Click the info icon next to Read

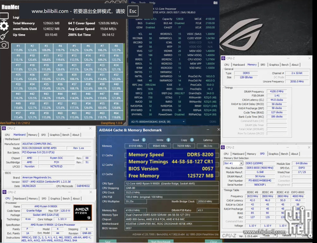(x=144, y=140)
